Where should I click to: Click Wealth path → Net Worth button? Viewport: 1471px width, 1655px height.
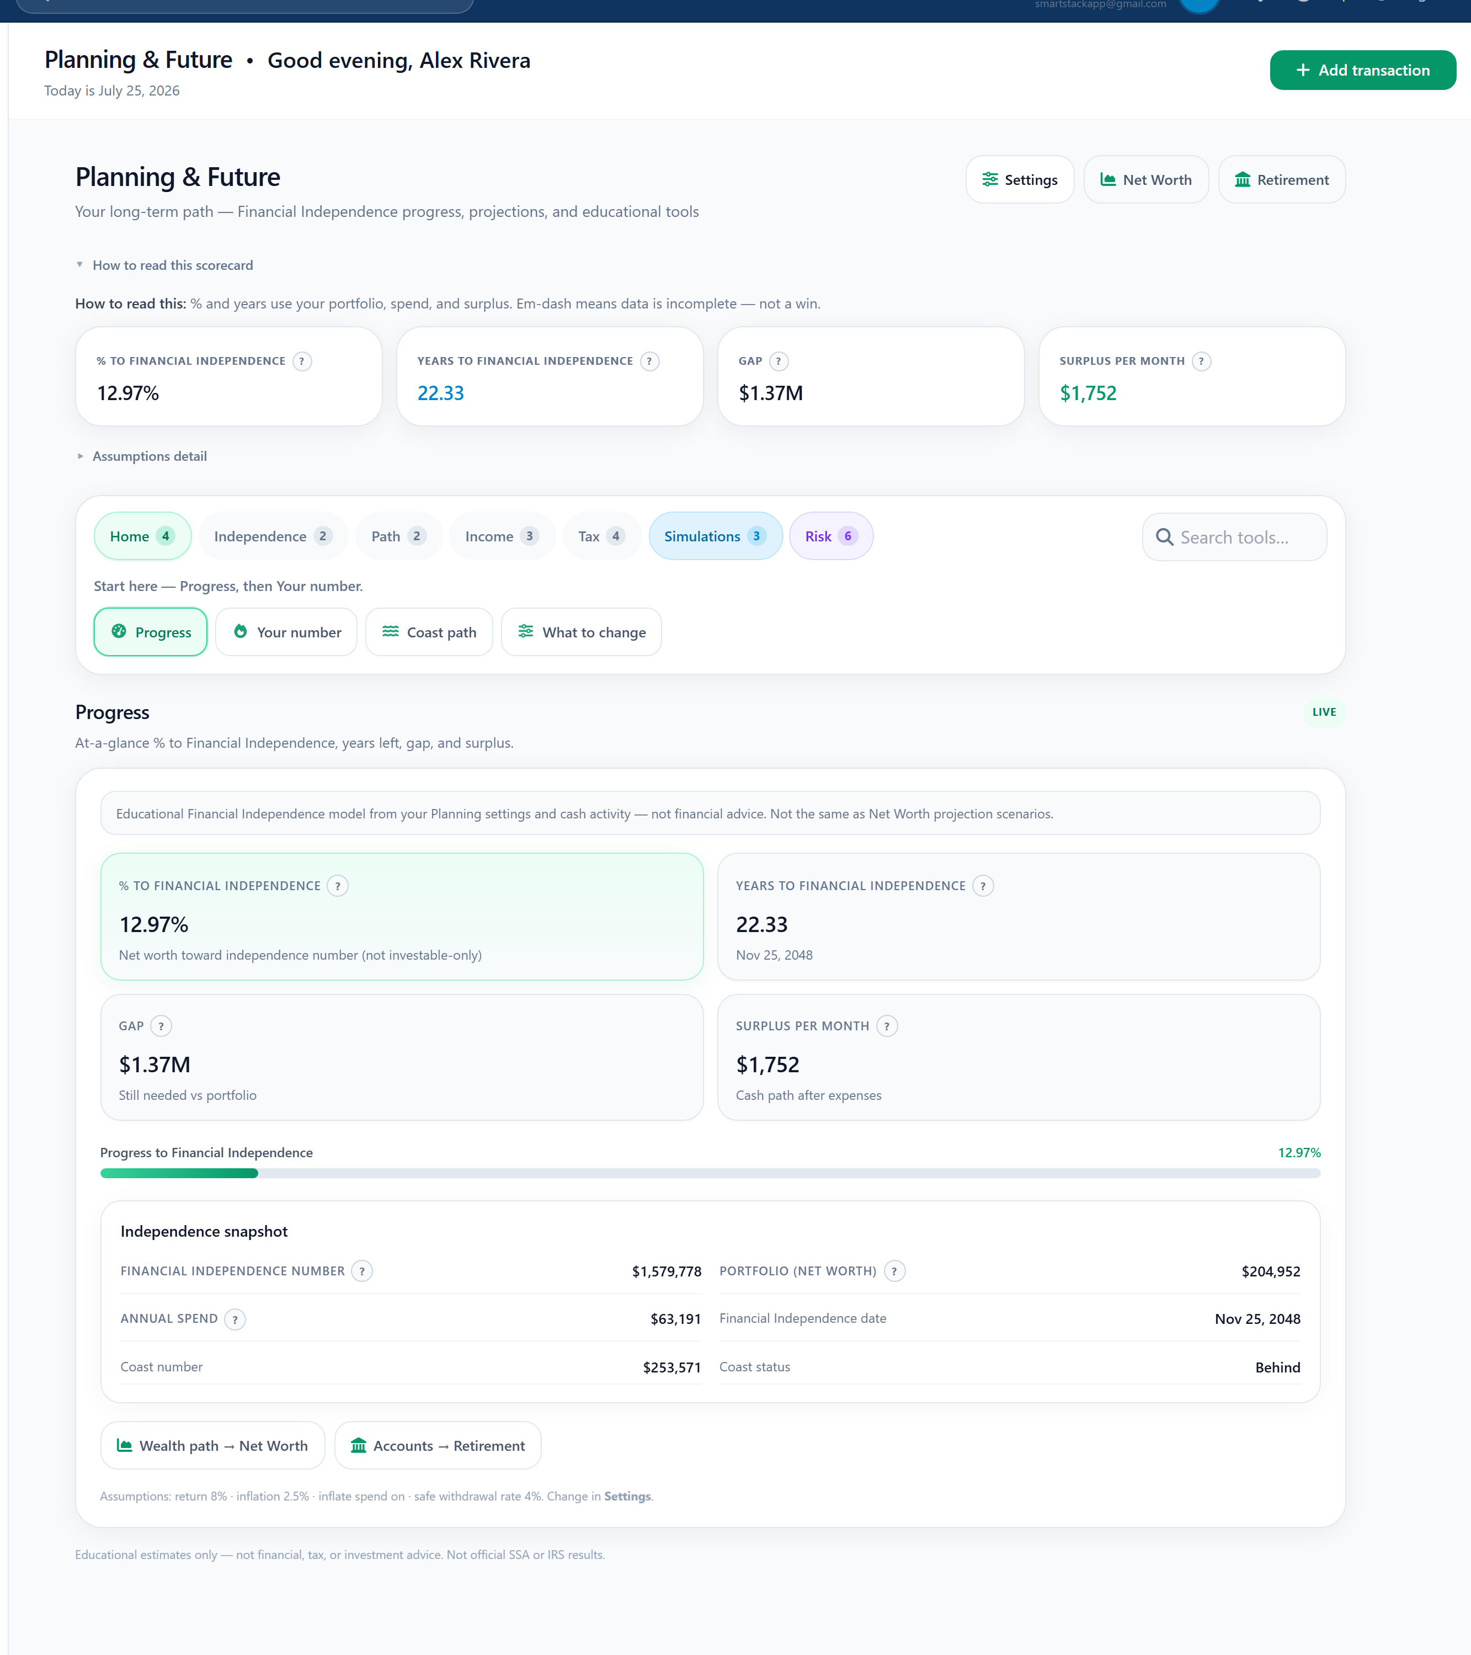[x=212, y=1446]
